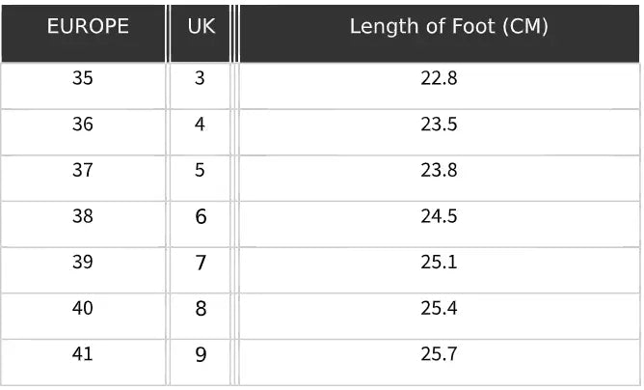Select the Europe size 35 cell
Viewport: 644px width, 390px height.
click(83, 79)
